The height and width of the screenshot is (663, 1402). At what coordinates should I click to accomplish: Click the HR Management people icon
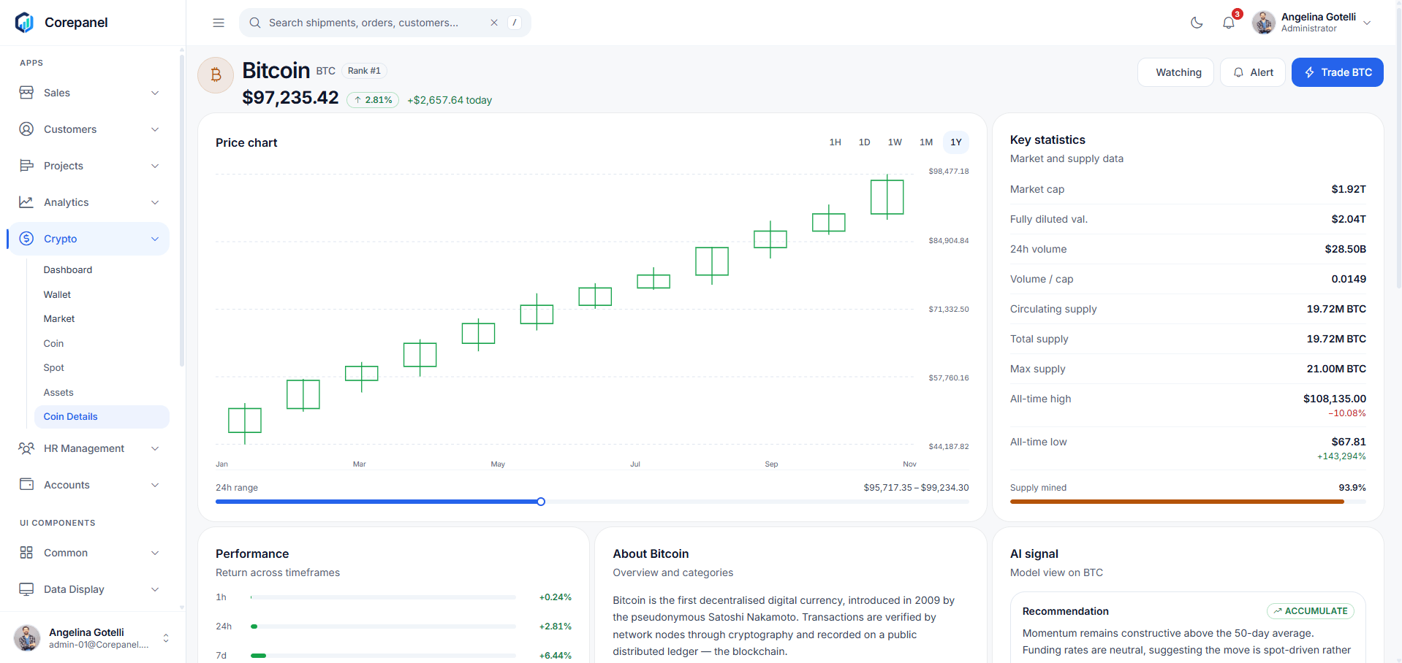tap(26, 448)
